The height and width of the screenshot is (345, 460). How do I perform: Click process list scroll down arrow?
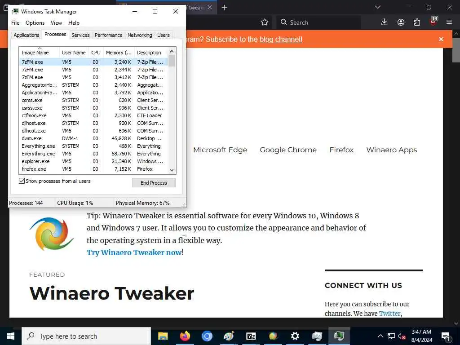click(172, 170)
